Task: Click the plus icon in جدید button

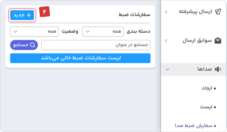Action: (29, 15)
